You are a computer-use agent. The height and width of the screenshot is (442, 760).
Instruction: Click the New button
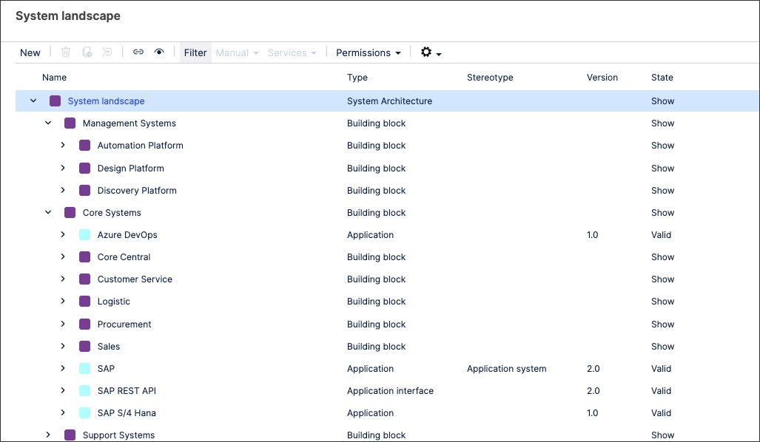pyautogui.click(x=30, y=52)
